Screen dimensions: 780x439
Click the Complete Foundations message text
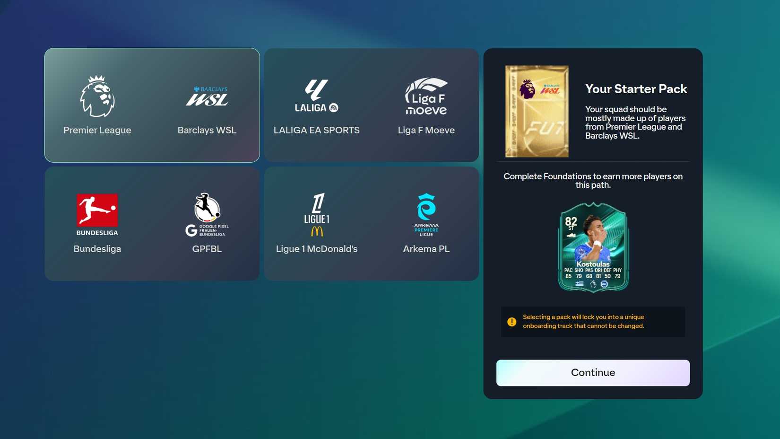(x=593, y=181)
